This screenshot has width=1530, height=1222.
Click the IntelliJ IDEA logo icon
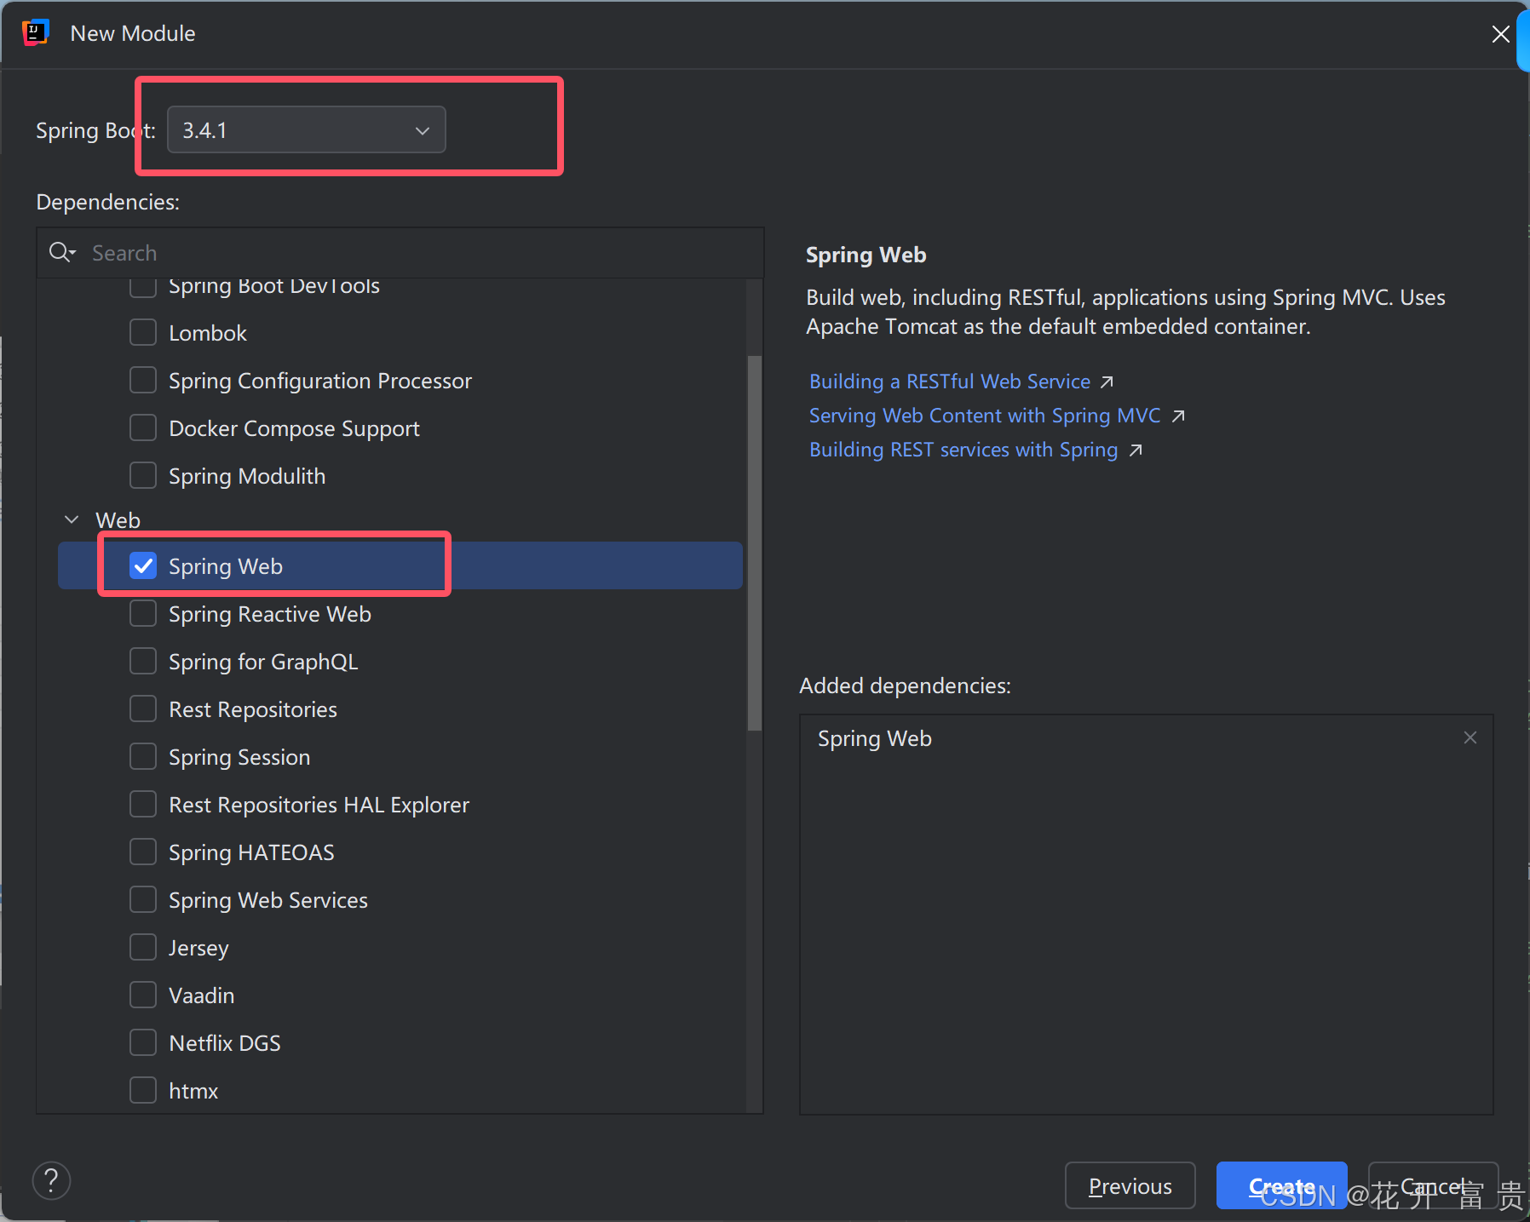(x=35, y=33)
